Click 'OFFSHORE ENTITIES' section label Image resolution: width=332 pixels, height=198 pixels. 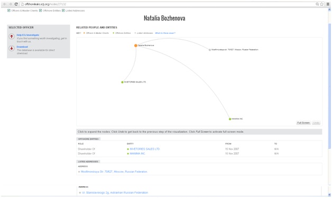point(88,139)
